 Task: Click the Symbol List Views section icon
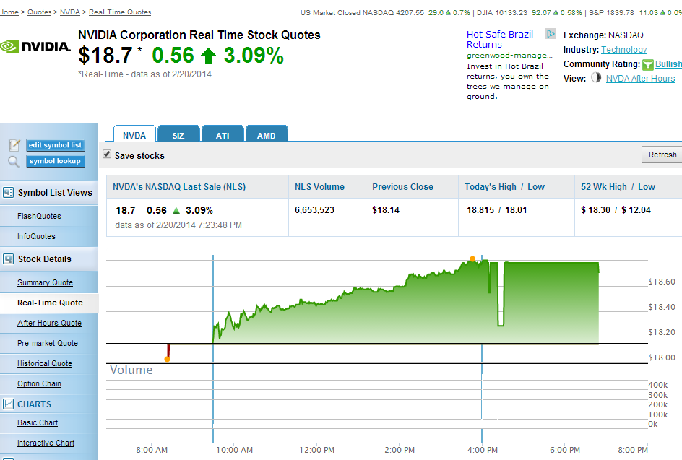[9, 193]
